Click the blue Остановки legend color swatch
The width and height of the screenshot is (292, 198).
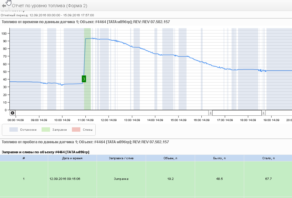click(x=14, y=129)
